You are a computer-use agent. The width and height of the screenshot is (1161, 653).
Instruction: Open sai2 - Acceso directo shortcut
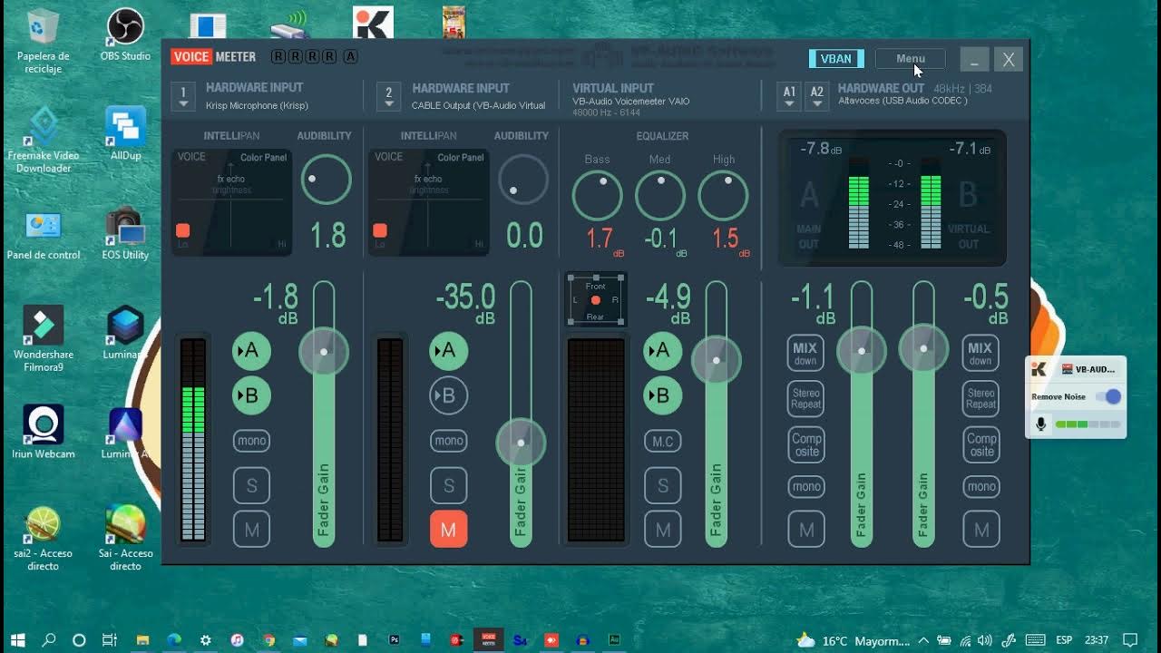44,539
